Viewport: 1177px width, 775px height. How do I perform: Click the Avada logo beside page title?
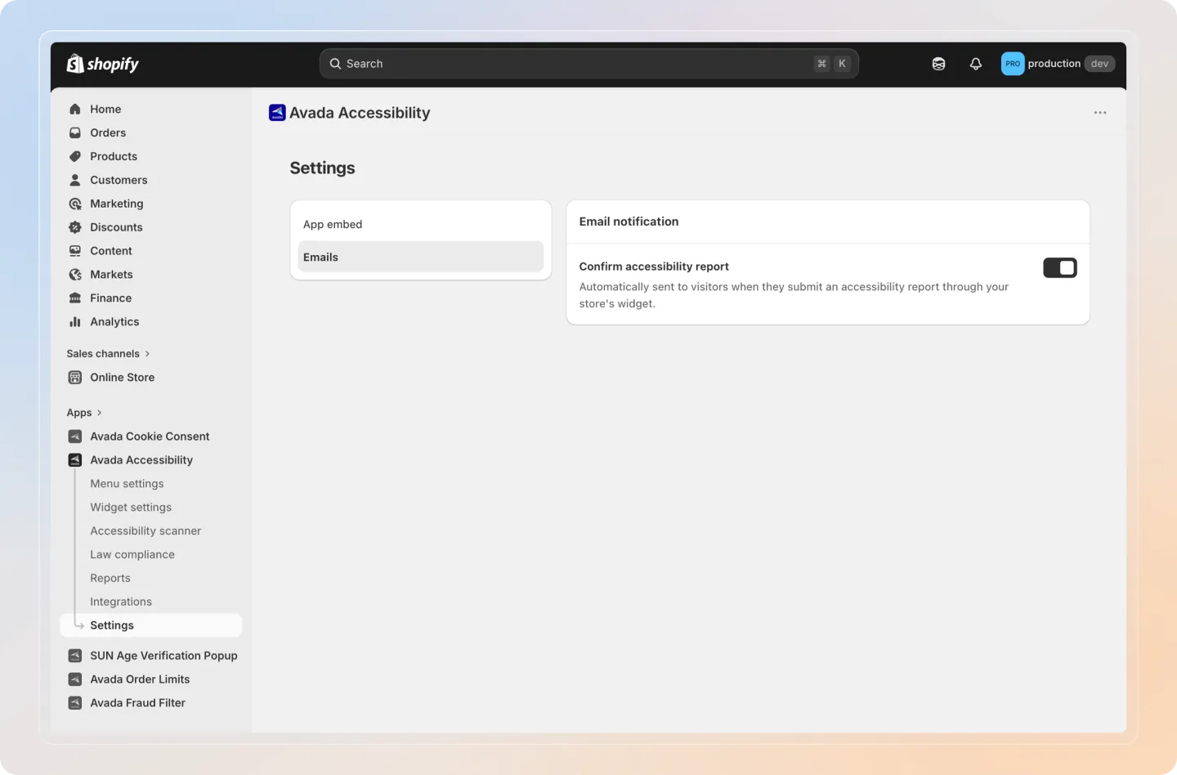click(x=277, y=113)
